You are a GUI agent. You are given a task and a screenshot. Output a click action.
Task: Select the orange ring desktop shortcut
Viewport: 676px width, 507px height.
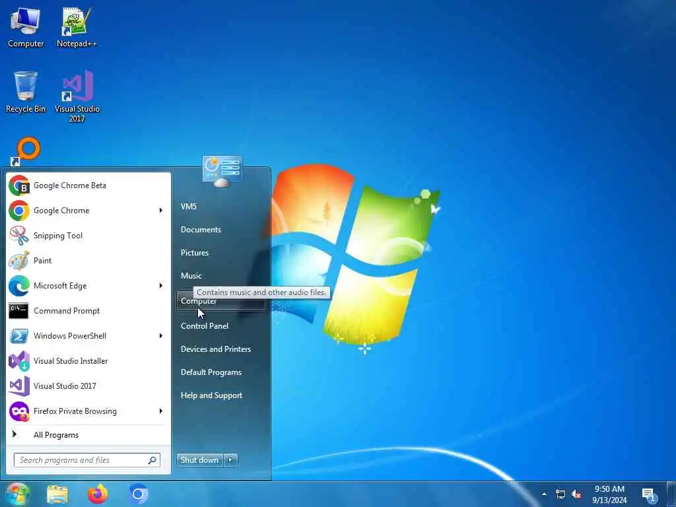tap(26, 152)
